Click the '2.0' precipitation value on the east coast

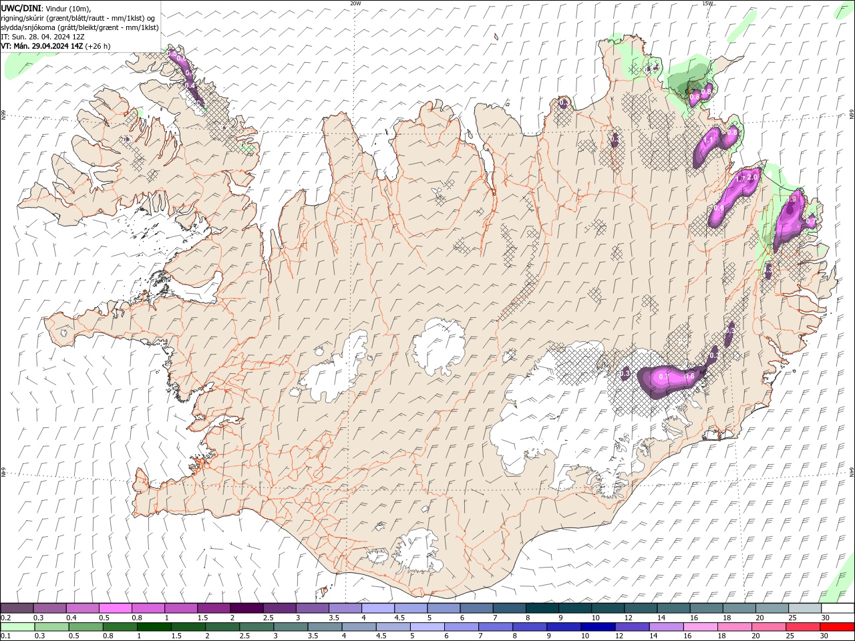pos(752,177)
